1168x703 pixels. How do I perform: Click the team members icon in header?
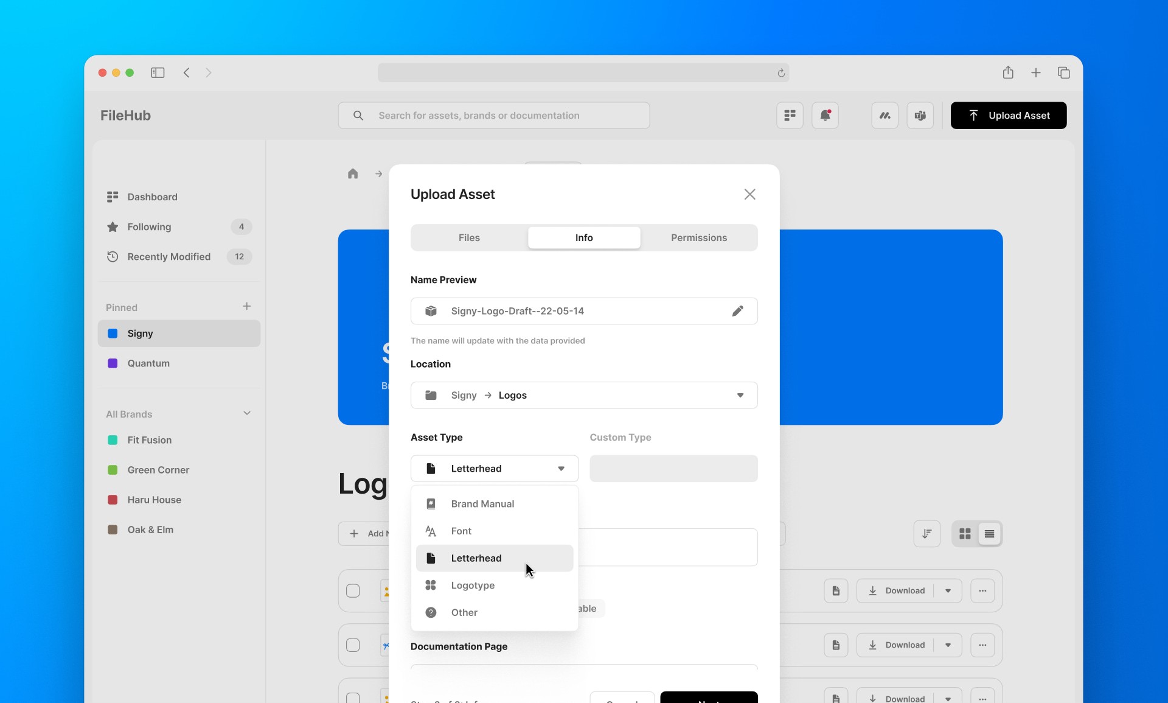[919, 115]
